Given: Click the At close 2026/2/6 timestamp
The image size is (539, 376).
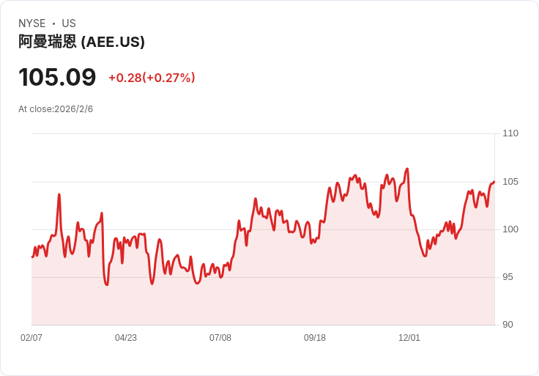Looking at the screenshot, I should [x=56, y=109].
